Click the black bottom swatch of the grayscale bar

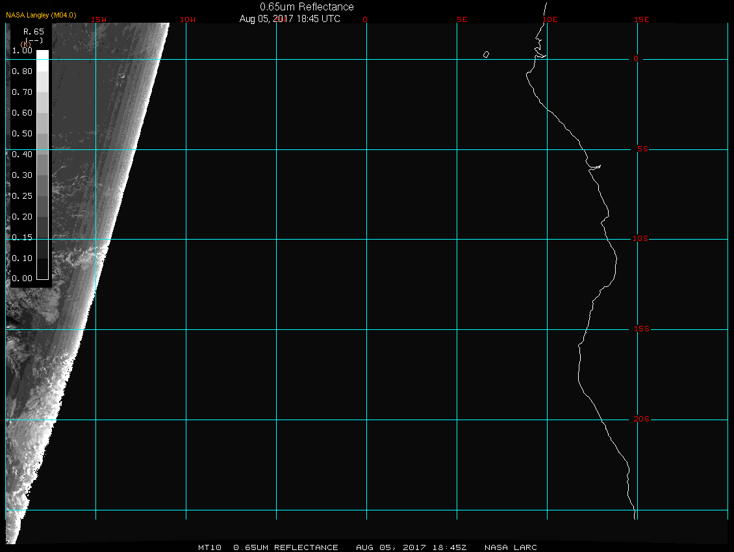pyautogui.click(x=43, y=269)
